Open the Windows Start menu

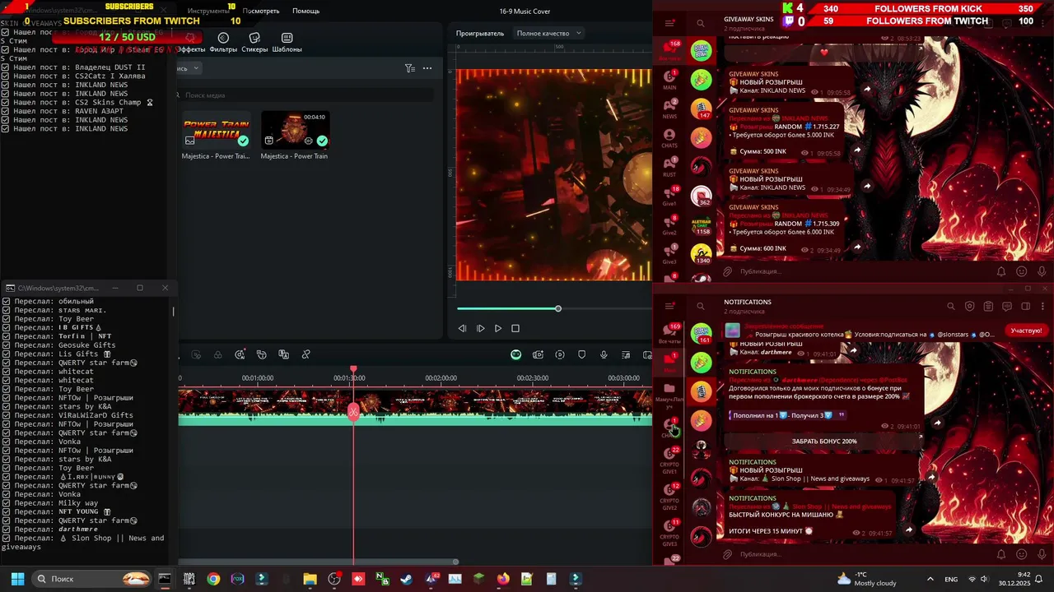coord(17,579)
